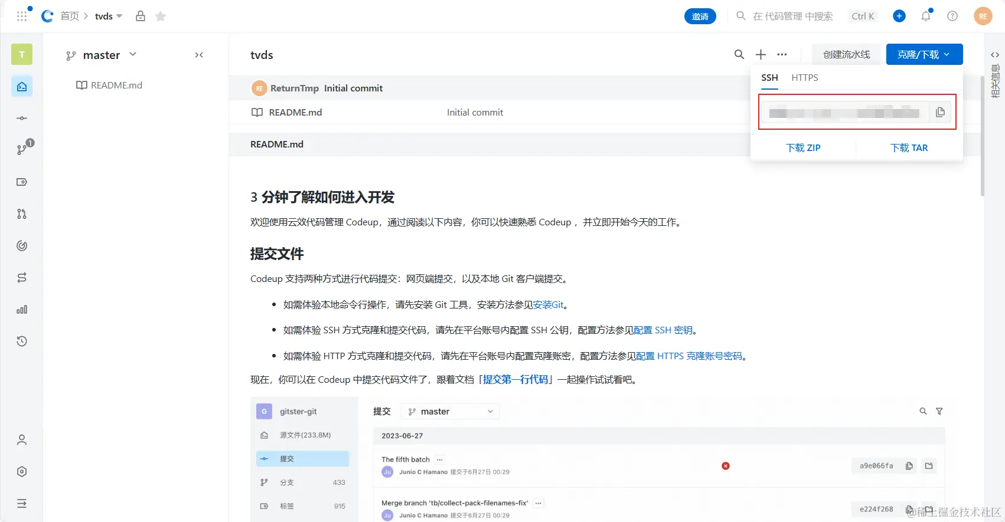
Task: Toggle the clone/download dropdown button
Action: pos(924,54)
